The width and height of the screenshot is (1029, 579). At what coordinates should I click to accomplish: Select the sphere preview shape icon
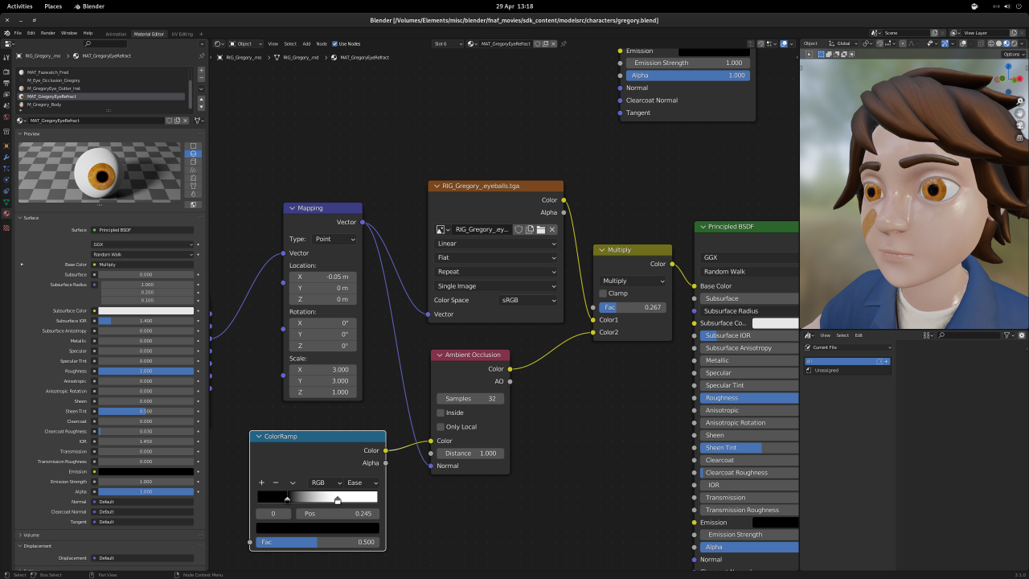(193, 154)
